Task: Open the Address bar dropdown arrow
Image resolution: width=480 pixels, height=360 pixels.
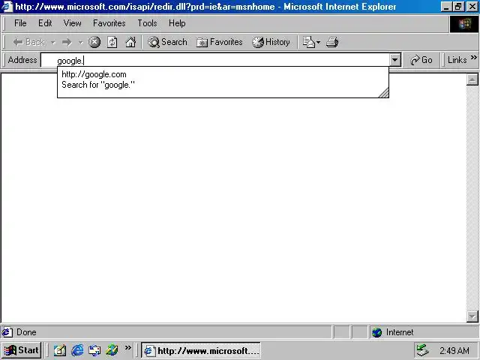Action: pyautogui.click(x=395, y=60)
